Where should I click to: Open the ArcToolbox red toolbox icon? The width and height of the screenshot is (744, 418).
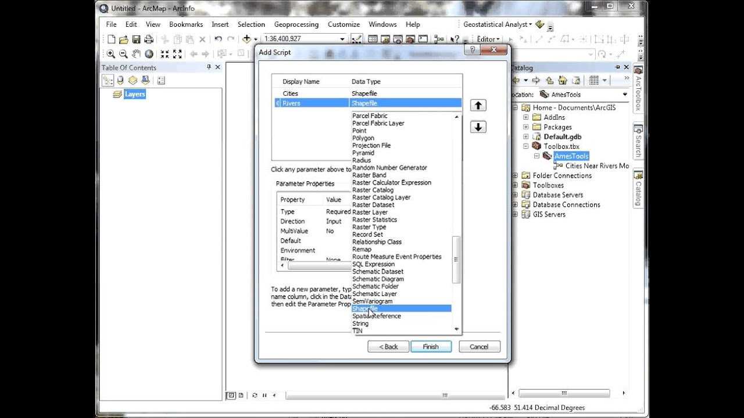[410, 39]
